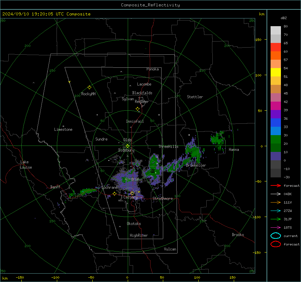This screenshot has width=301, height=282.
Task: Click the bright green 20-30 dBZ swatch
Action: click(x=276, y=139)
